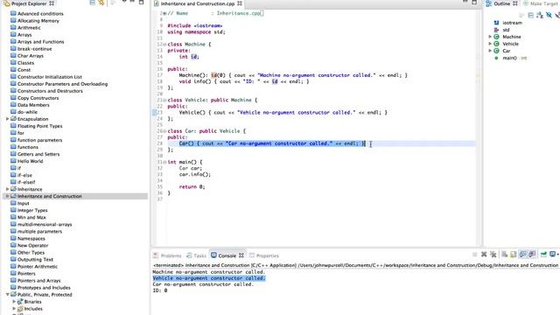This screenshot has width=560, height=315.
Task: Maximize the editor area
Action: click(x=474, y=2)
